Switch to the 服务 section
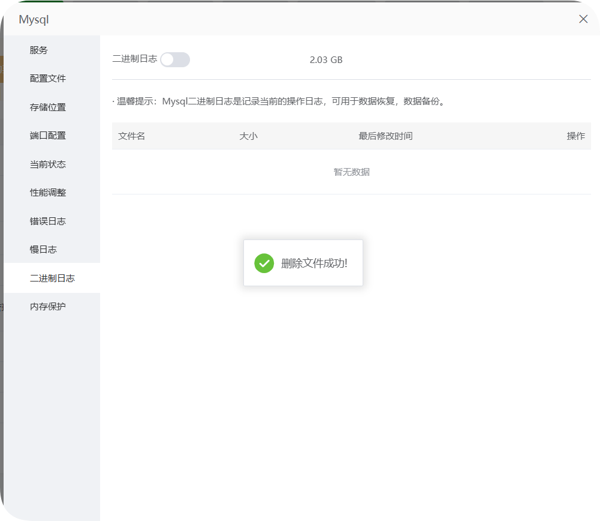This screenshot has height=521, width=600. tap(38, 50)
